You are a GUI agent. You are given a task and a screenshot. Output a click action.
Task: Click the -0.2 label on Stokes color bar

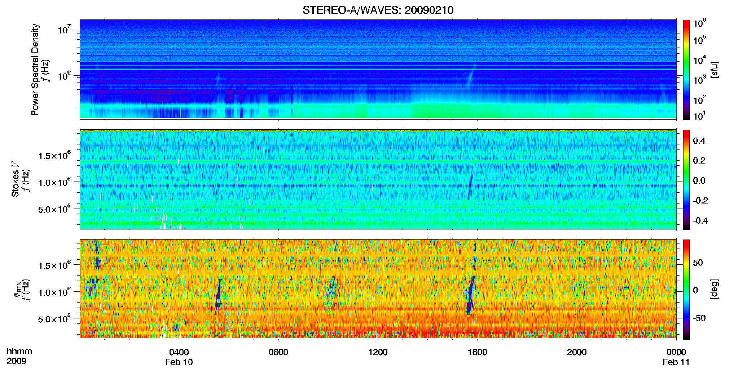[700, 201]
